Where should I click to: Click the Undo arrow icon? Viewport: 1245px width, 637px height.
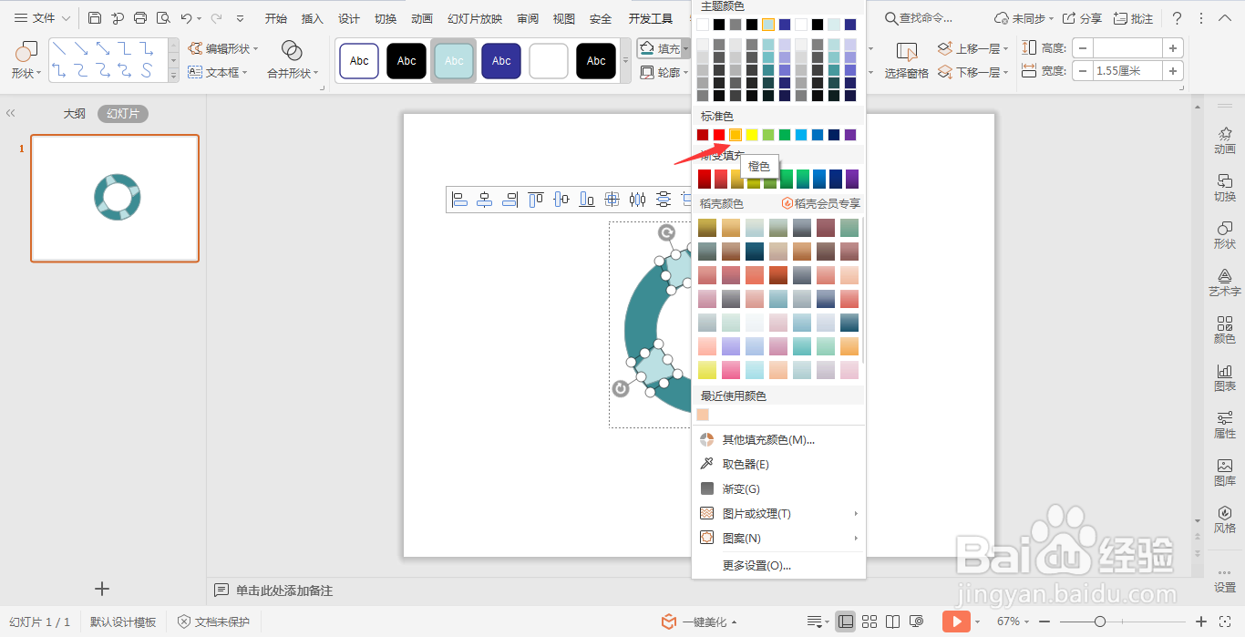point(186,18)
